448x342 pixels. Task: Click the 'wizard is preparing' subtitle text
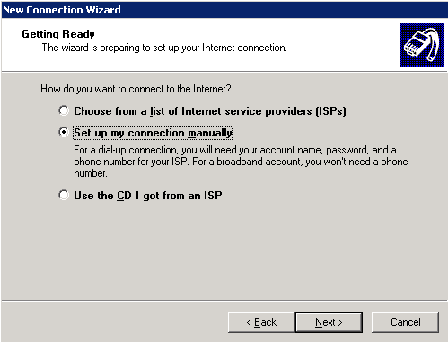tap(164, 48)
